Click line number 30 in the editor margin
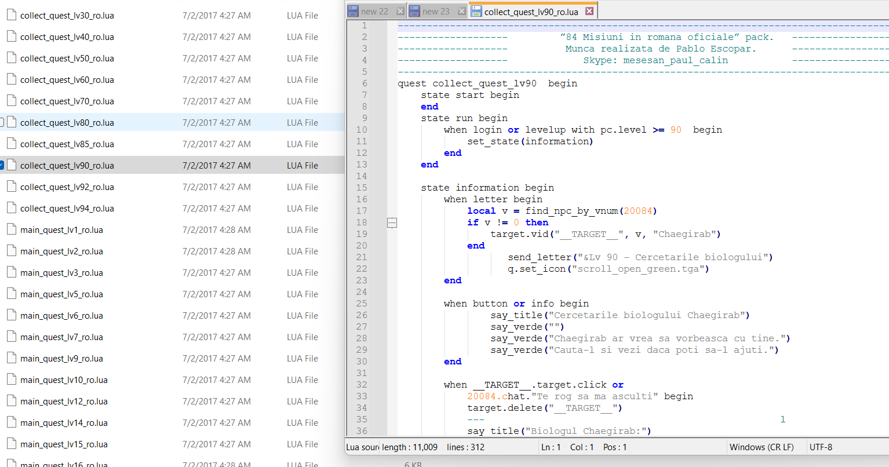 [x=362, y=362]
